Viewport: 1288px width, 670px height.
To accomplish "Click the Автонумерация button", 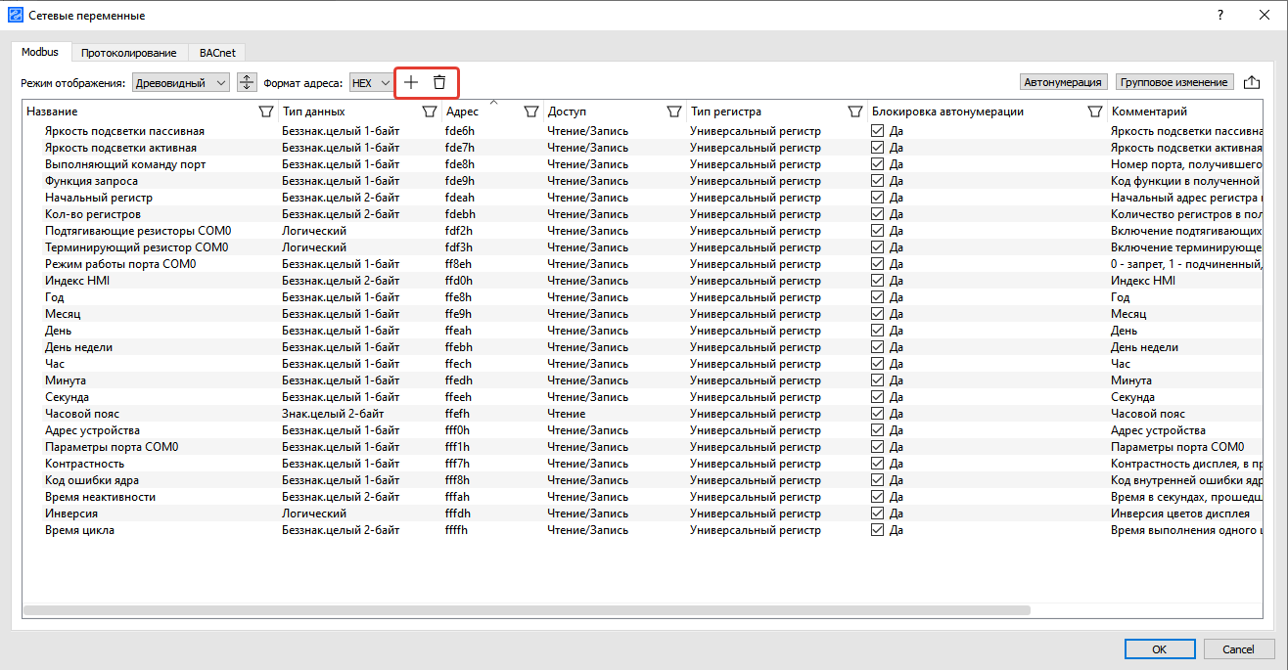I will coord(1063,82).
